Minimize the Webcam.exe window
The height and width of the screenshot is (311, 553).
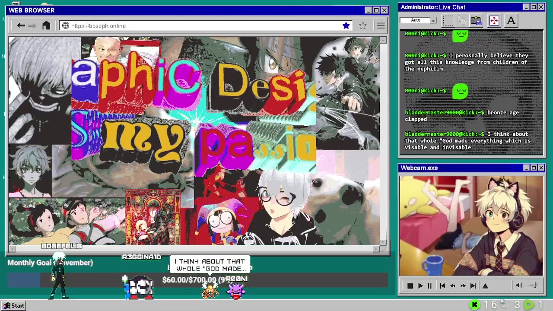click(x=526, y=168)
